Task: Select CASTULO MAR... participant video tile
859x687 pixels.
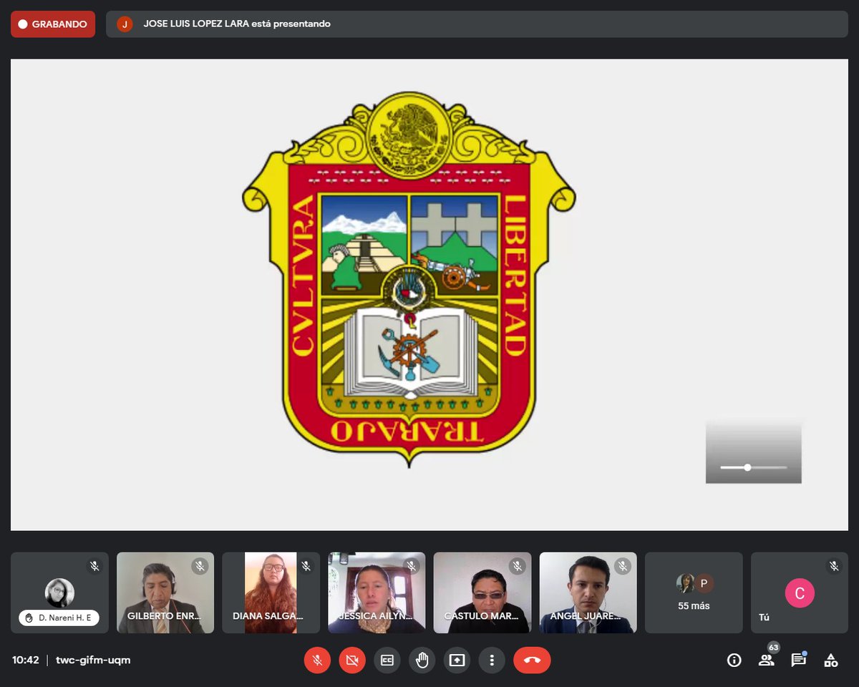Action: click(482, 593)
